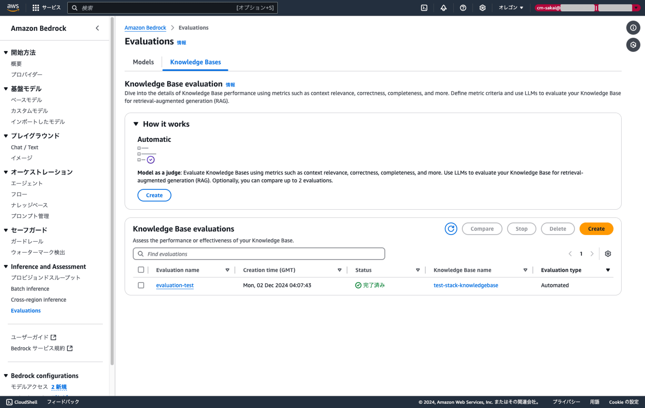Refresh the Knowledge Base evaluations list
This screenshot has height=408, width=645.
[x=451, y=229]
